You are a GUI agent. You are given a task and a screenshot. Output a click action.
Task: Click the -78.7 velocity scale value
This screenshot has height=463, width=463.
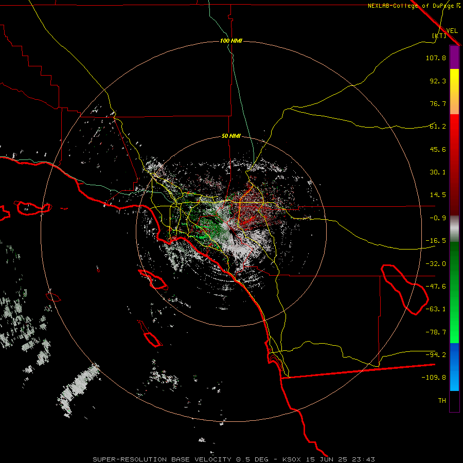(436, 332)
